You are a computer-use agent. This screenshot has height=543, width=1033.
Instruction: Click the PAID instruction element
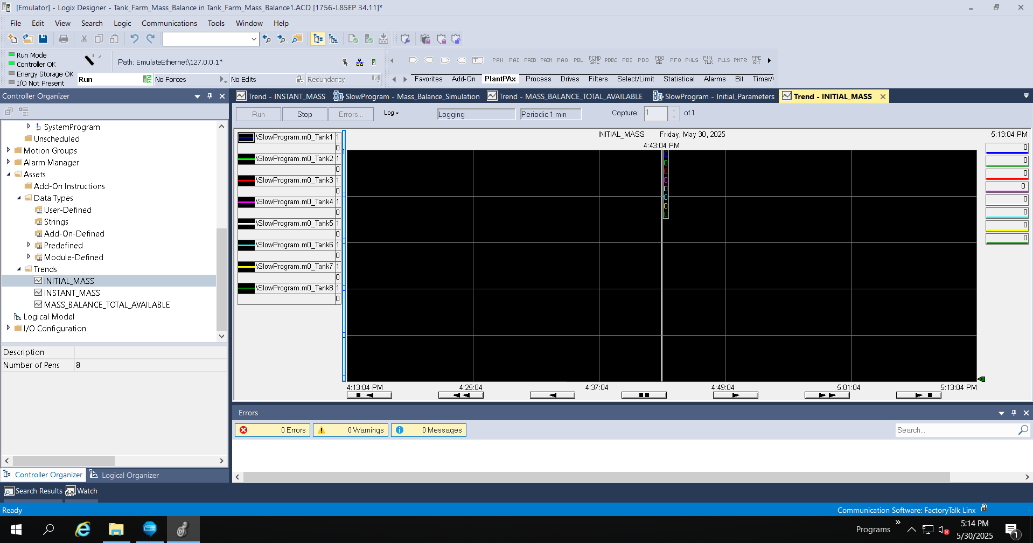[x=530, y=60]
